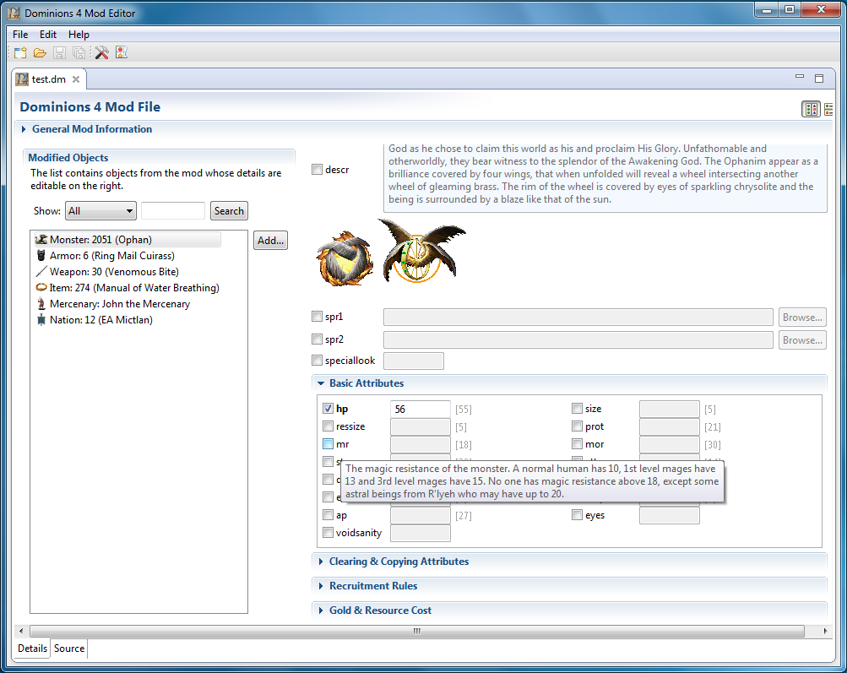Select Monster: 2051 (Ophan) in list

point(128,239)
